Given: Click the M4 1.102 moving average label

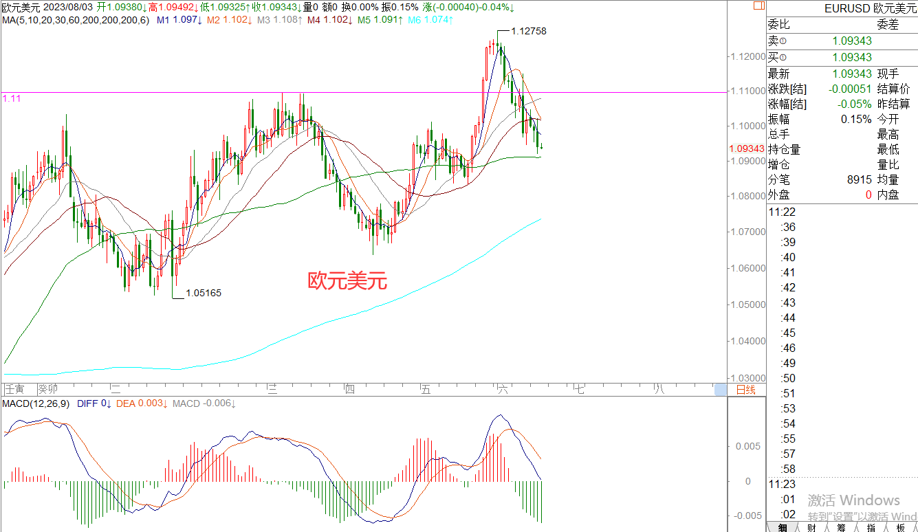Looking at the screenshot, I should pos(330,20).
